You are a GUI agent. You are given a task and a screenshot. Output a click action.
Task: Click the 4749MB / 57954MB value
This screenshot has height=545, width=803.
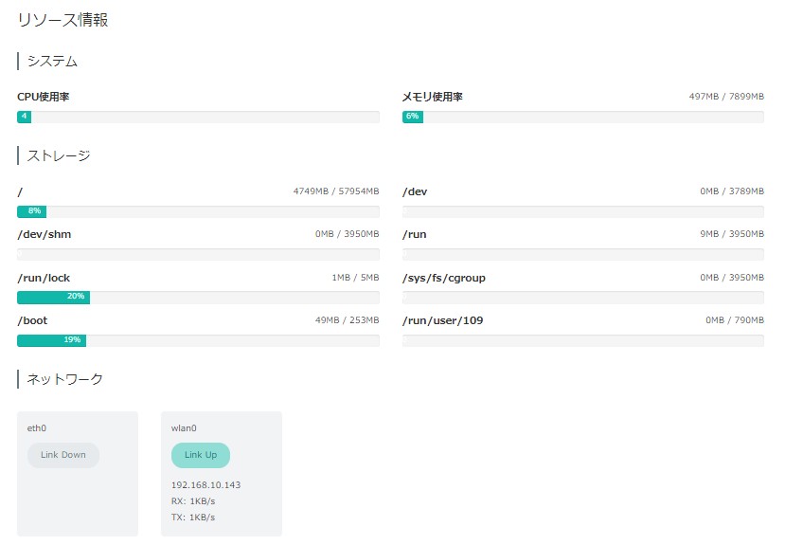tap(336, 191)
